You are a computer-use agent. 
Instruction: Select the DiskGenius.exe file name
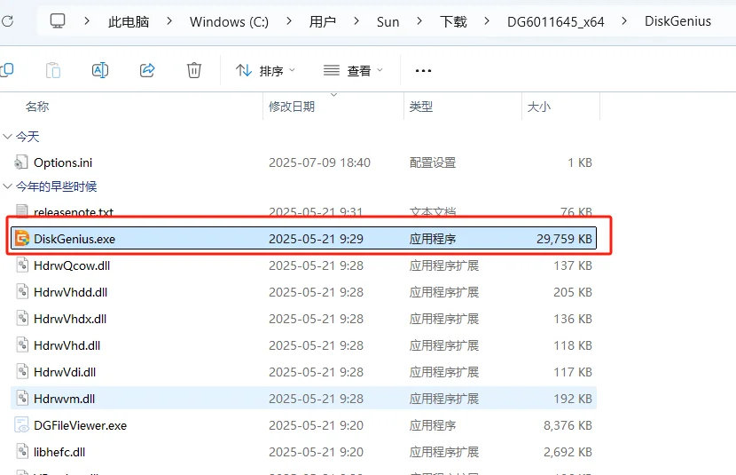[x=74, y=239]
